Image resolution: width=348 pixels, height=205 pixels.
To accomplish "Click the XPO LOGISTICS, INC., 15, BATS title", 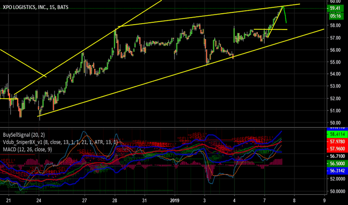I will (35, 7).
